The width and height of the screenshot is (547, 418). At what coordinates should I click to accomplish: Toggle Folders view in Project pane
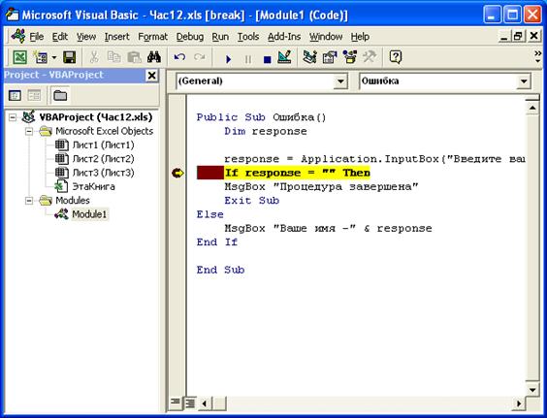click(x=60, y=95)
